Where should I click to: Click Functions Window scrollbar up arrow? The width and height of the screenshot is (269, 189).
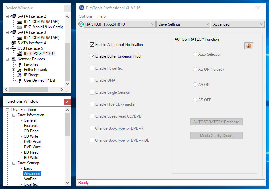[67, 110]
